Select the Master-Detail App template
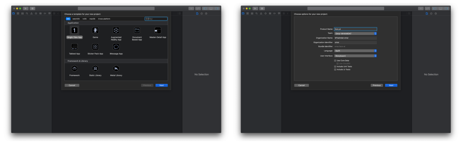Screen dimensions: 462x144 (x=158, y=30)
